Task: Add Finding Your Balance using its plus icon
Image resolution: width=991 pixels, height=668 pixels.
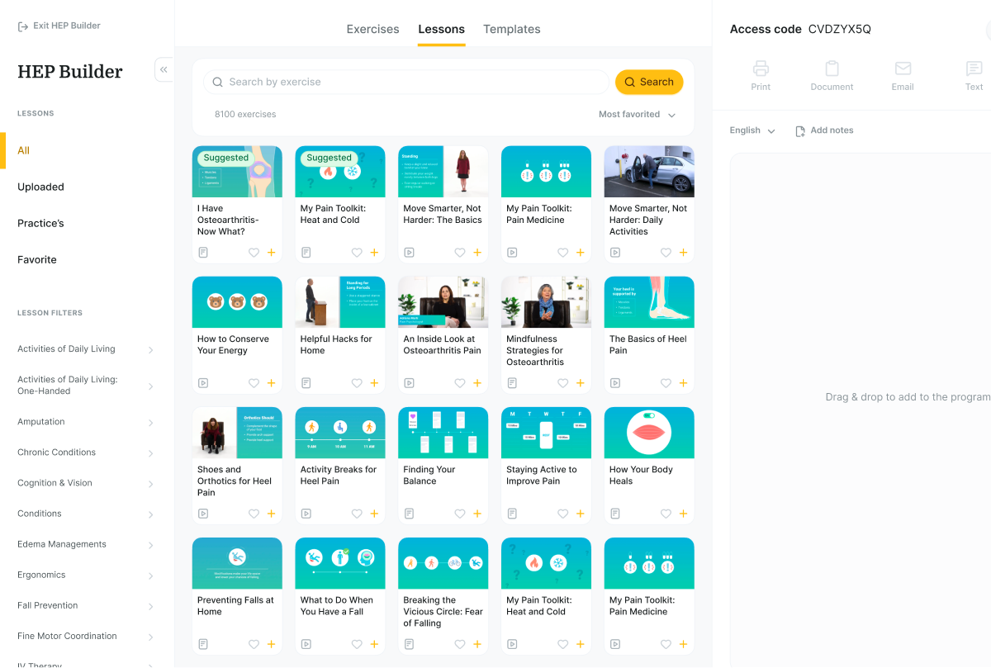Action: click(x=477, y=513)
